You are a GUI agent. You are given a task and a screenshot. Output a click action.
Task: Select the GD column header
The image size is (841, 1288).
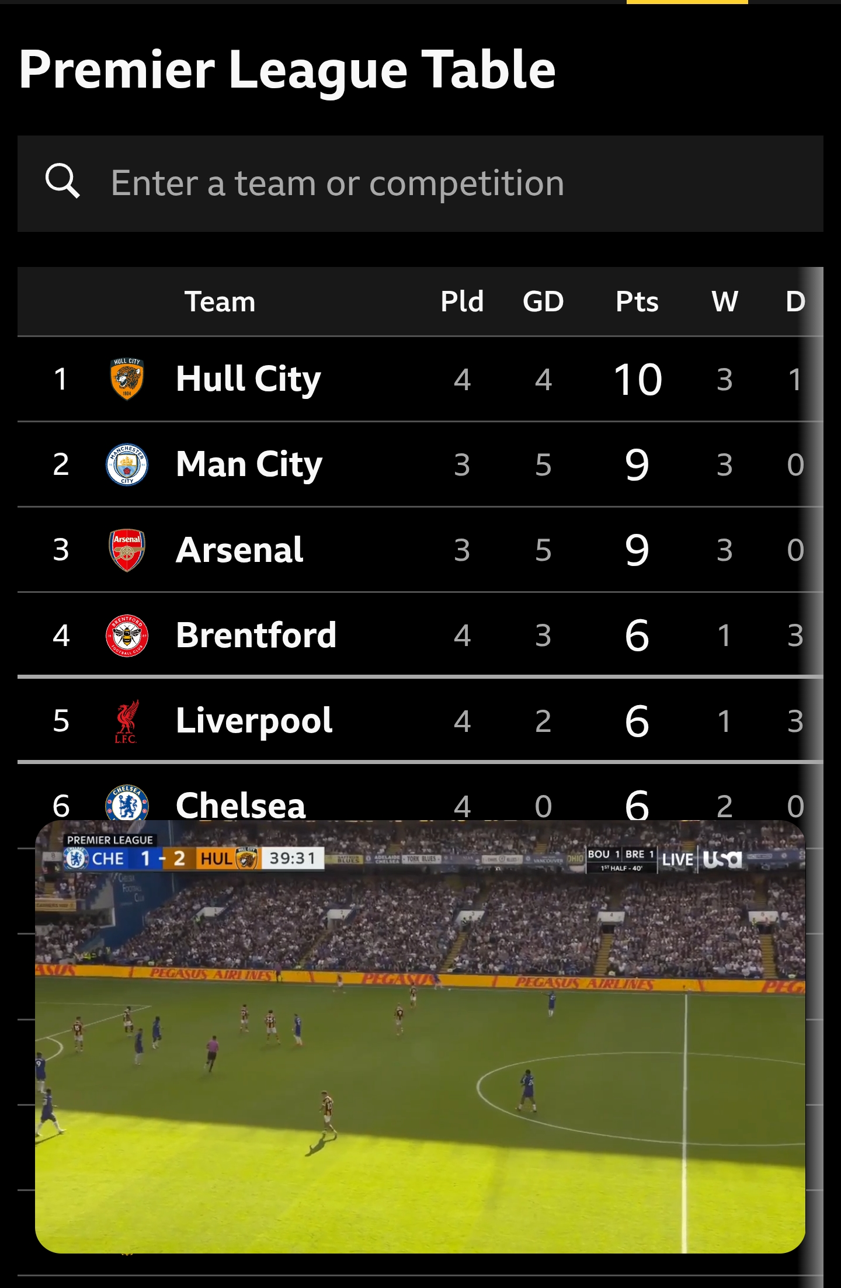point(543,302)
